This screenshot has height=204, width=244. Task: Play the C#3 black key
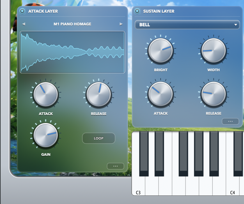144,154
